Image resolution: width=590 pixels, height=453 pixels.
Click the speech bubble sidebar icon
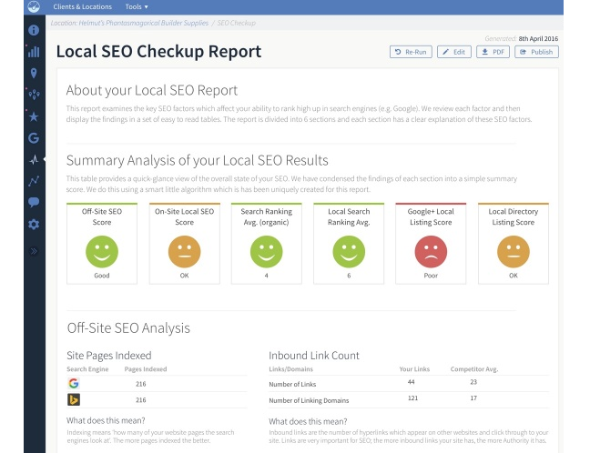pos(34,202)
